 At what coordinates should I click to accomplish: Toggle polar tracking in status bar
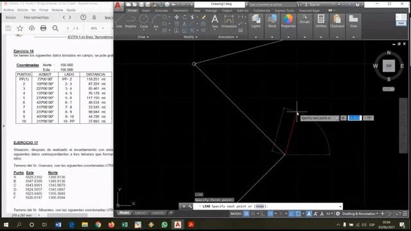pyautogui.click(x=270, y=214)
